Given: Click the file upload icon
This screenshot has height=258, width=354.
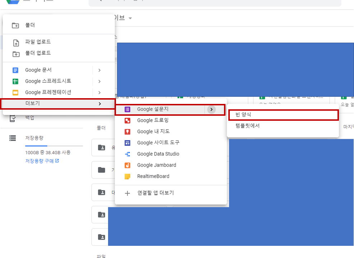Looking at the screenshot, I should (x=16, y=43).
